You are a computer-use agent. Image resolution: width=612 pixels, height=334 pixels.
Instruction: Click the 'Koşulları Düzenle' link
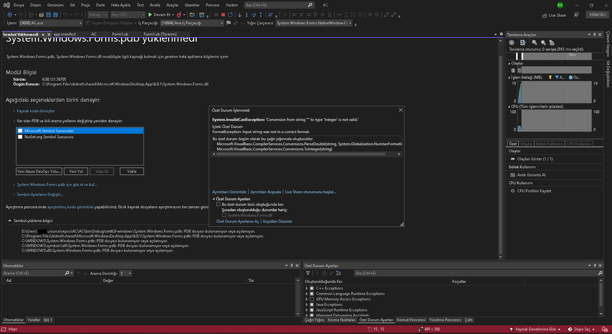tap(278, 221)
